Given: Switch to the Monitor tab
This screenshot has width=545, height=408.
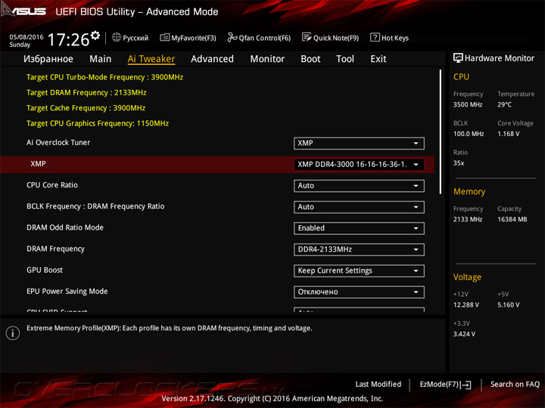Looking at the screenshot, I should [267, 59].
